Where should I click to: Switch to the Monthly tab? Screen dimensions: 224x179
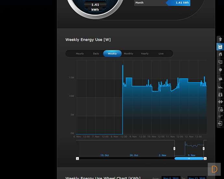tap(129, 54)
